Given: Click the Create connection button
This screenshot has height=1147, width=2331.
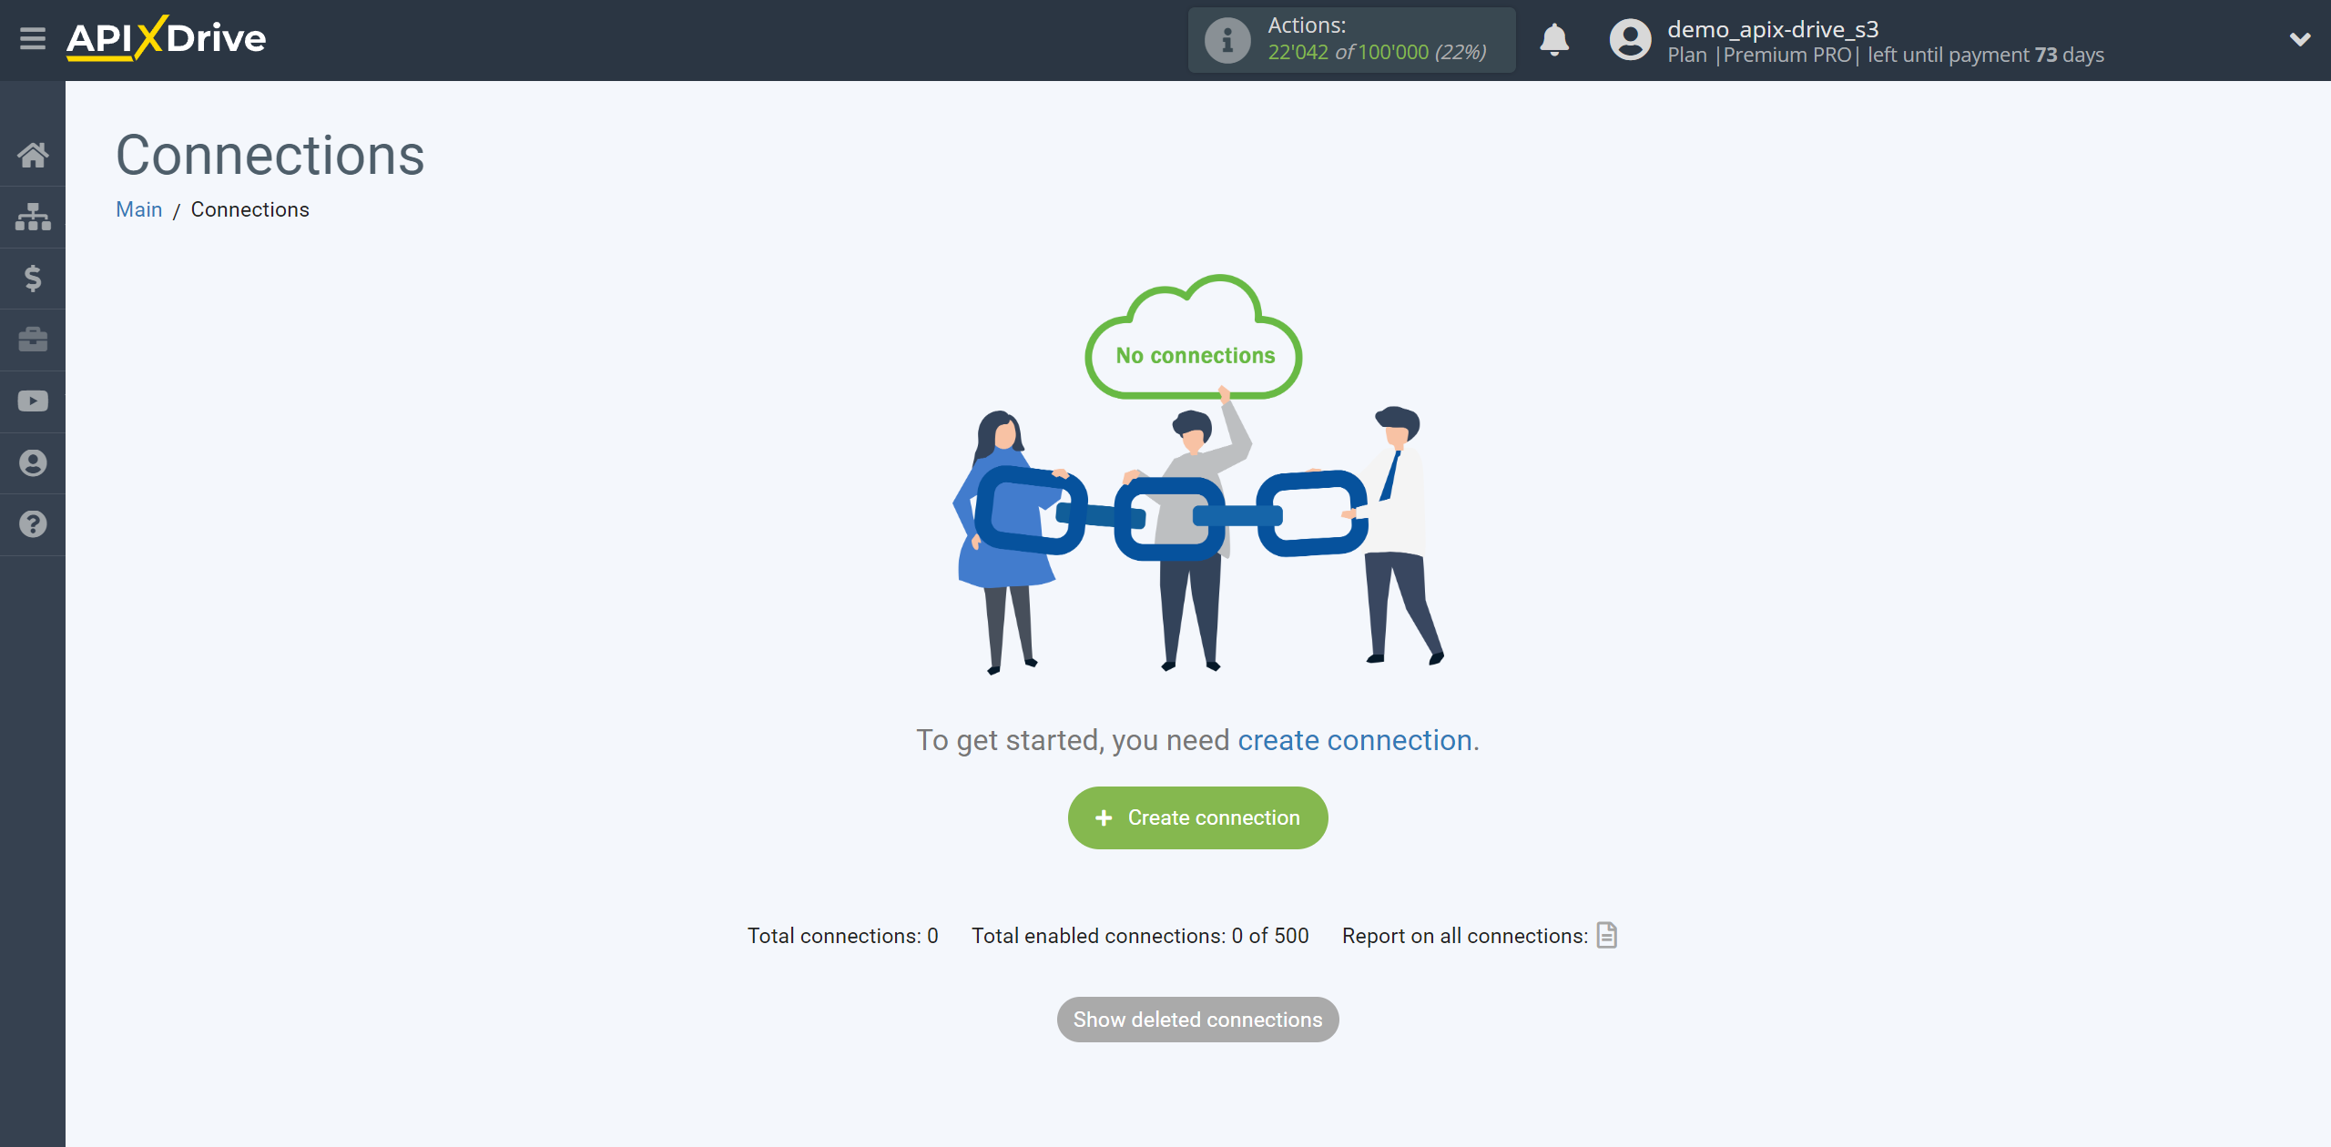Looking at the screenshot, I should tap(1196, 817).
